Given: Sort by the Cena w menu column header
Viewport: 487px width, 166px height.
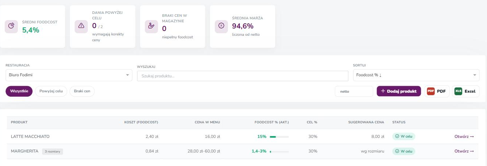Looking at the screenshot, I should 207,122.
